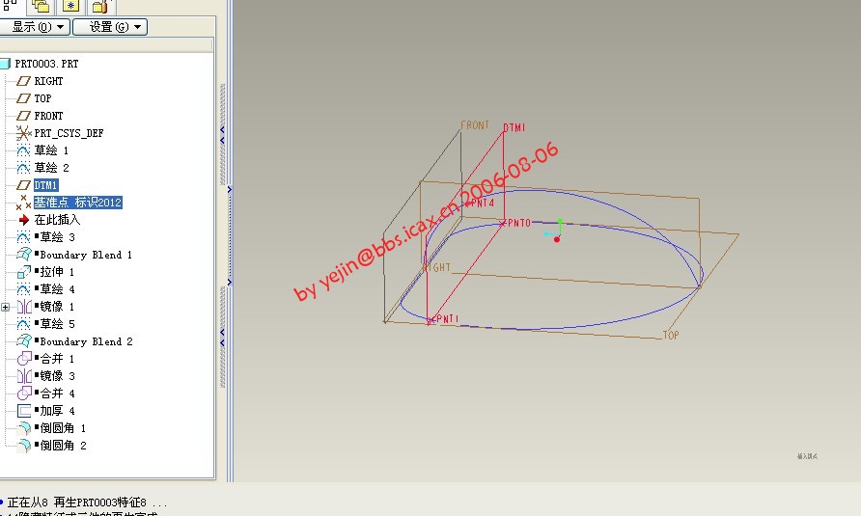Click the 加厚 4 thicken icon
This screenshot has height=516, width=861.
[24, 411]
